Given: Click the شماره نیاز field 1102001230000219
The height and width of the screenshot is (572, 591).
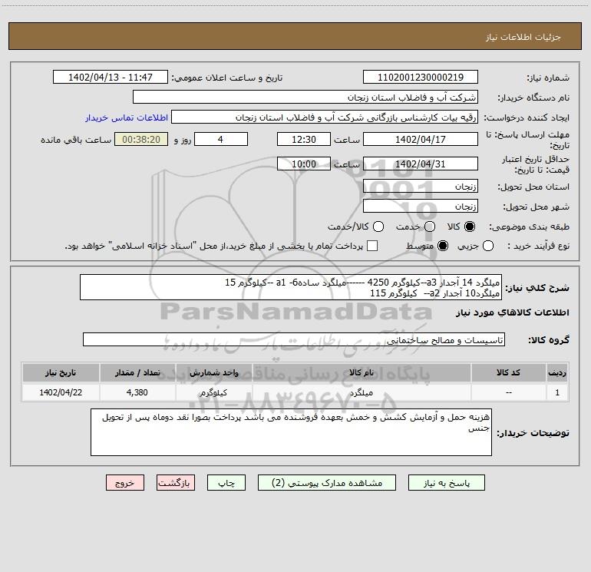Looking at the screenshot, I should click(x=421, y=77).
